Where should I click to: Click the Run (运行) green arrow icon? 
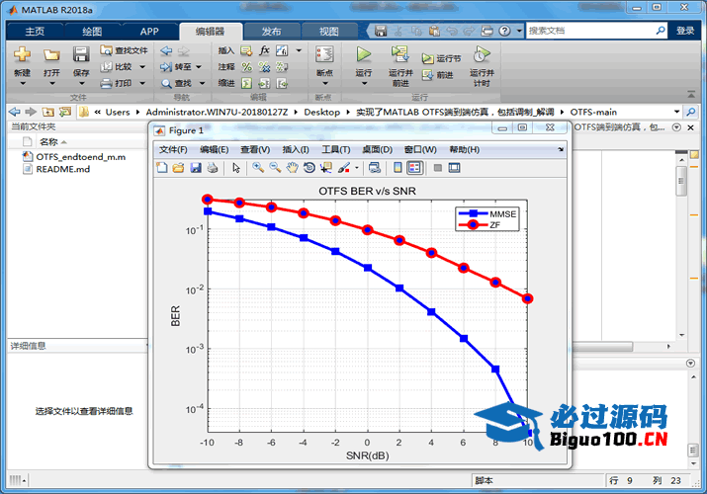pyautogui.click(x=363, y=54)
